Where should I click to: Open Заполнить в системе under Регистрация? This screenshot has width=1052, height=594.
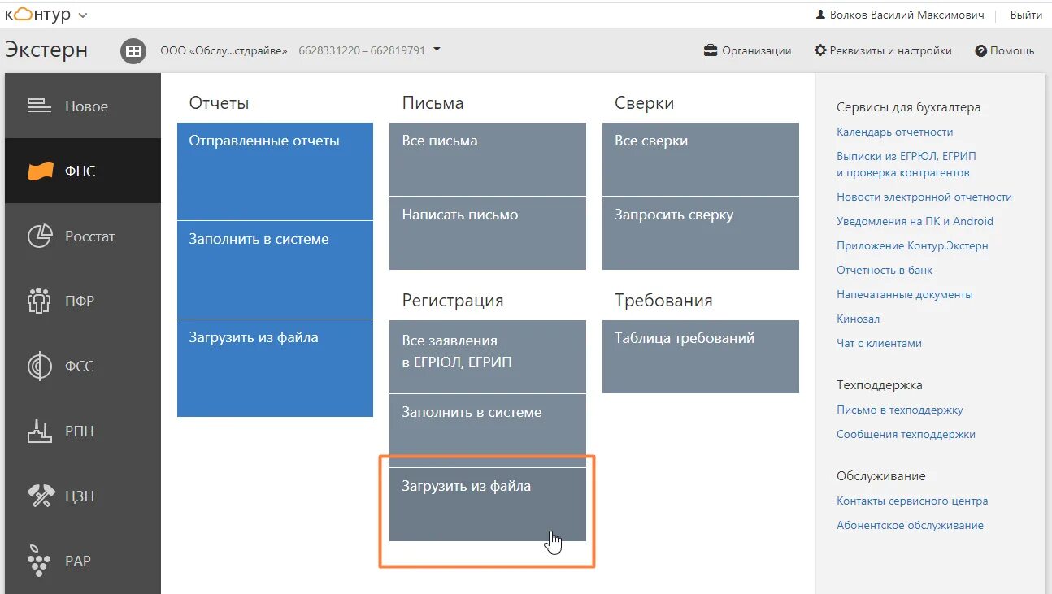click(488, 431)
